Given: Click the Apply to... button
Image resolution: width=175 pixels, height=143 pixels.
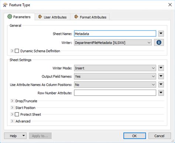Looking at the screenshot, I should pyautogui.click(x=40, y=136).
